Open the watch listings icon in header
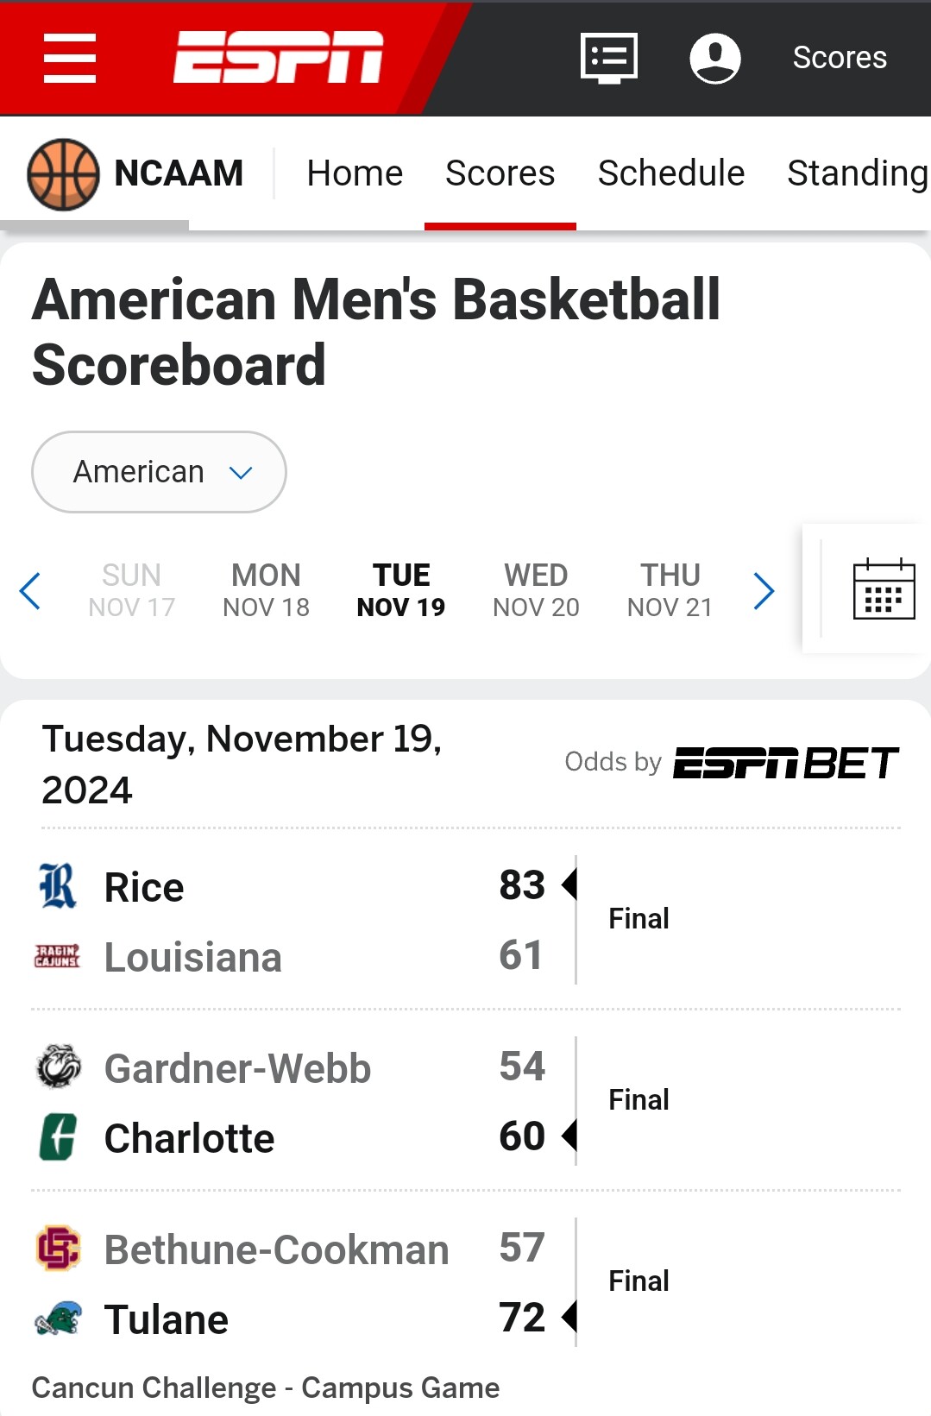The height and width of the screenshot is (1416, 931). point(609,58)
